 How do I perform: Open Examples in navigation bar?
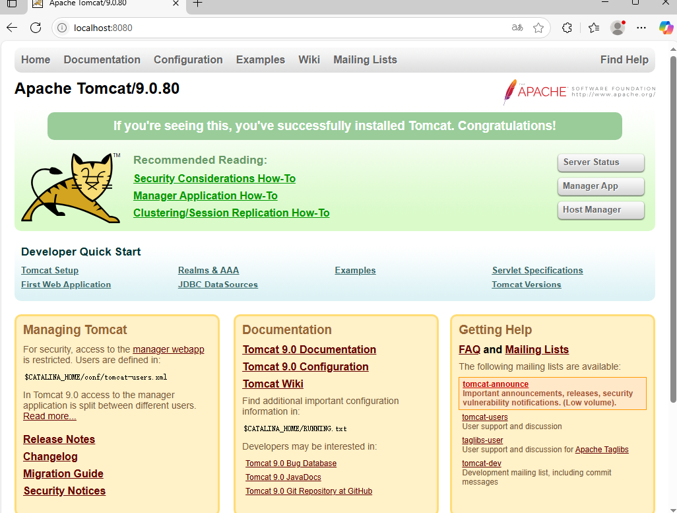(261, 59)
